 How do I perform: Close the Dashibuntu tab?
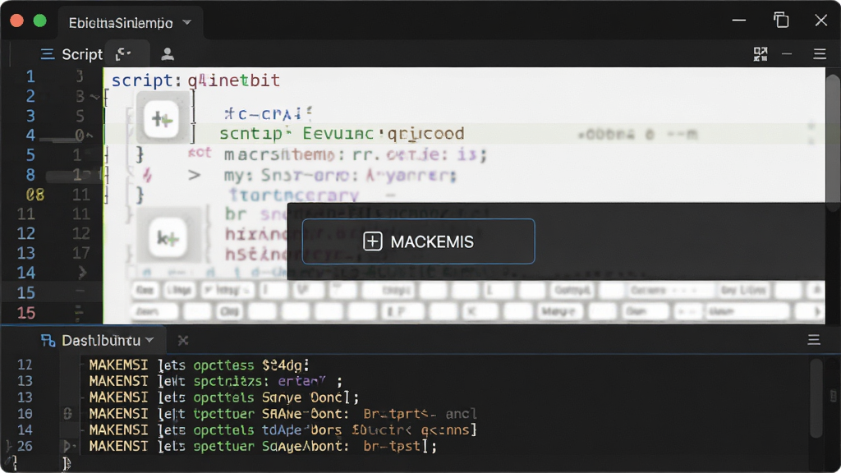coord(183,340)
